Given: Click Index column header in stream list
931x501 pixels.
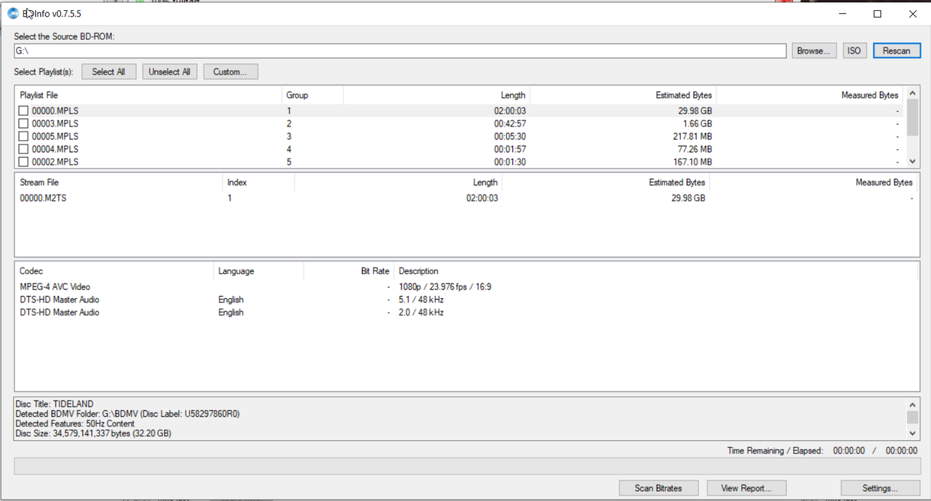Looking at the screenshot, I should pyautogui.click(x=258, y=183).
